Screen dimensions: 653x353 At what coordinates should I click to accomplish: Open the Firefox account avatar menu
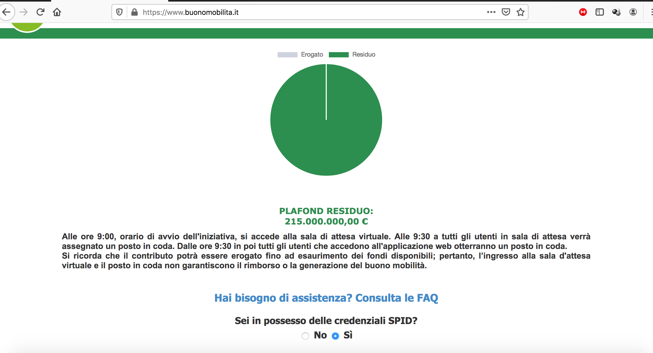tap(633, 12)
